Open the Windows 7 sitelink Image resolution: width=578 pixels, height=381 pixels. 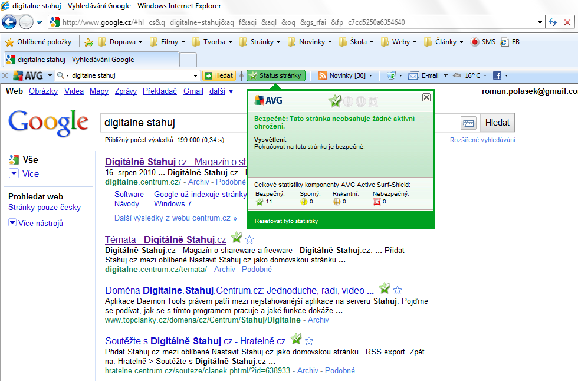point(172,203)
